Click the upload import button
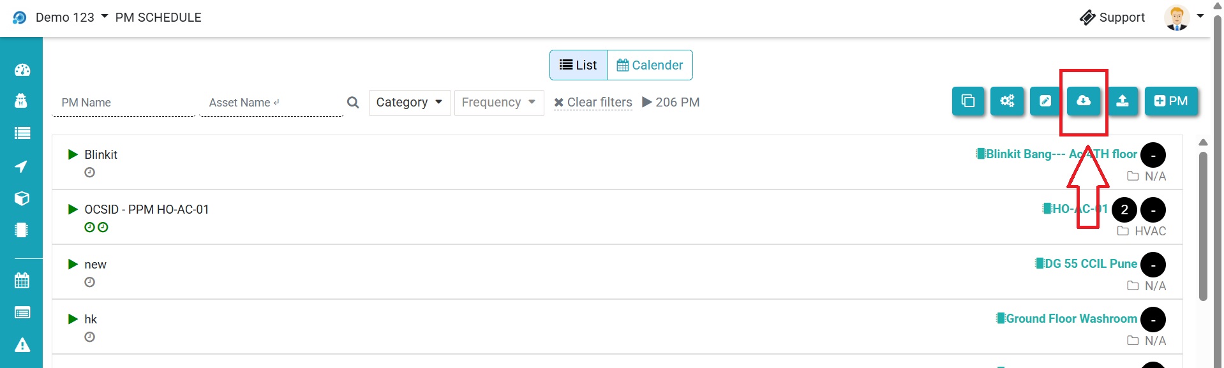This screenshot has height=368, width=1224. (1122, 101)
